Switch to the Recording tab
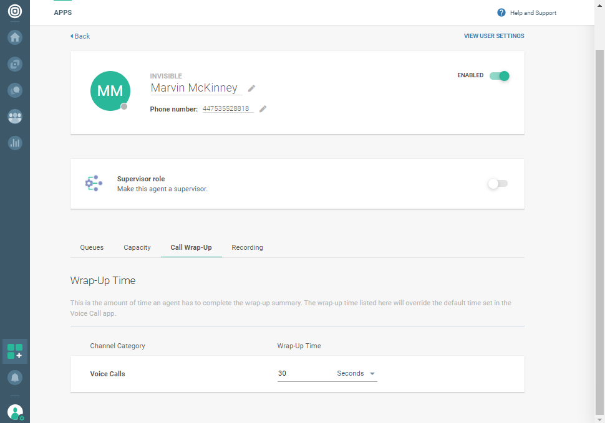This screenshot has width=605, height=423. coord(247,247)
